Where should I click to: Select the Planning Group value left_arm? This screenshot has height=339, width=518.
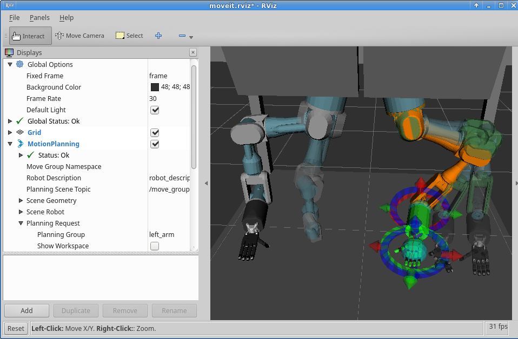[x=162, y=234]
